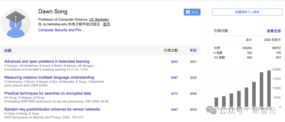Click the graduation cap profile avatar

15,23
